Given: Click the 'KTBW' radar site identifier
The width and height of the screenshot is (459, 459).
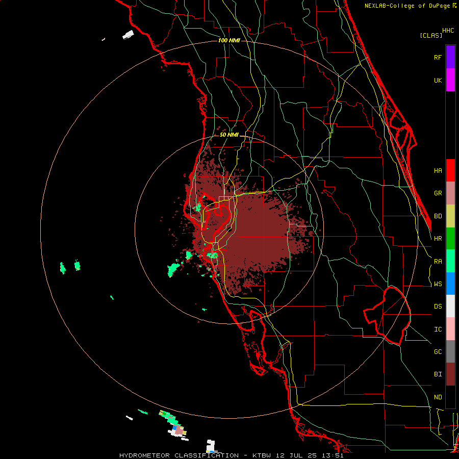Looking at the screenshot, I should [261, 455].
